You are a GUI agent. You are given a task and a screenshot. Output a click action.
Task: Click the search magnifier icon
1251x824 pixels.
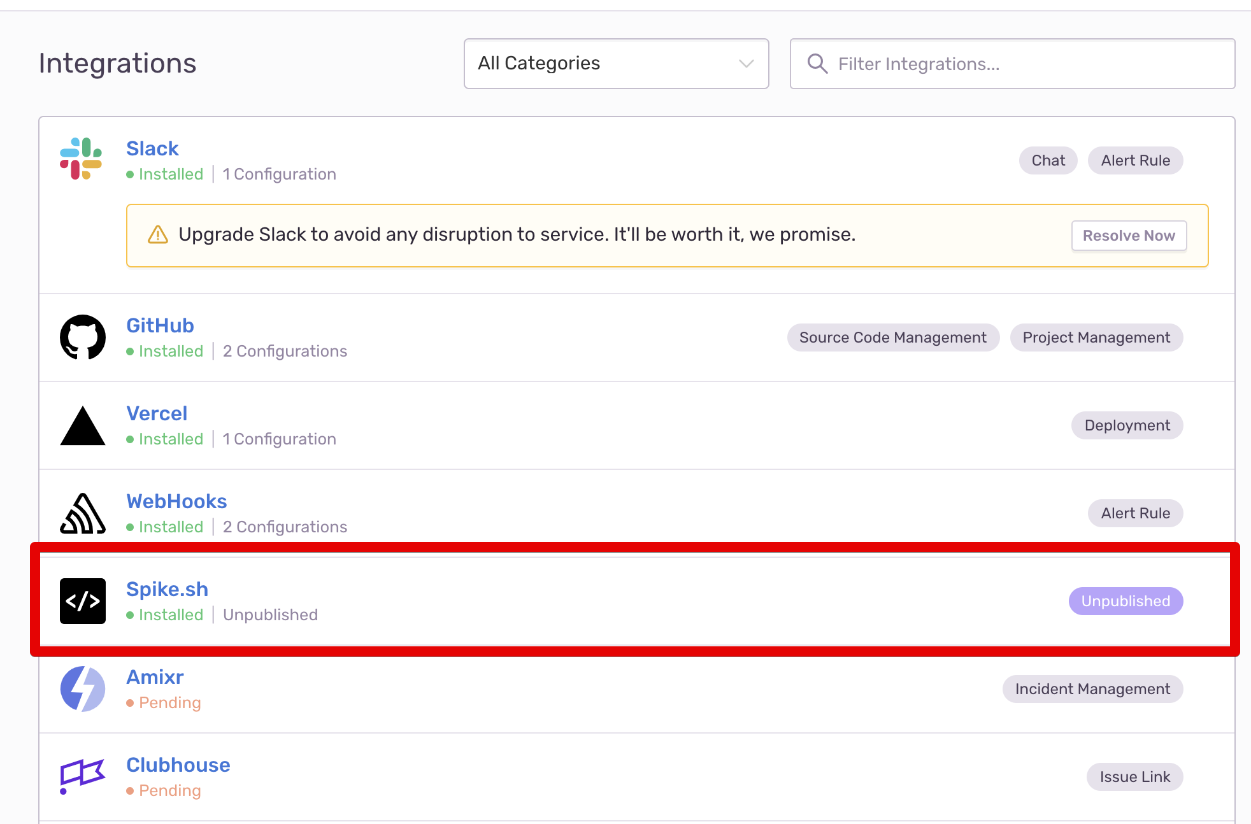click(817, 64)
